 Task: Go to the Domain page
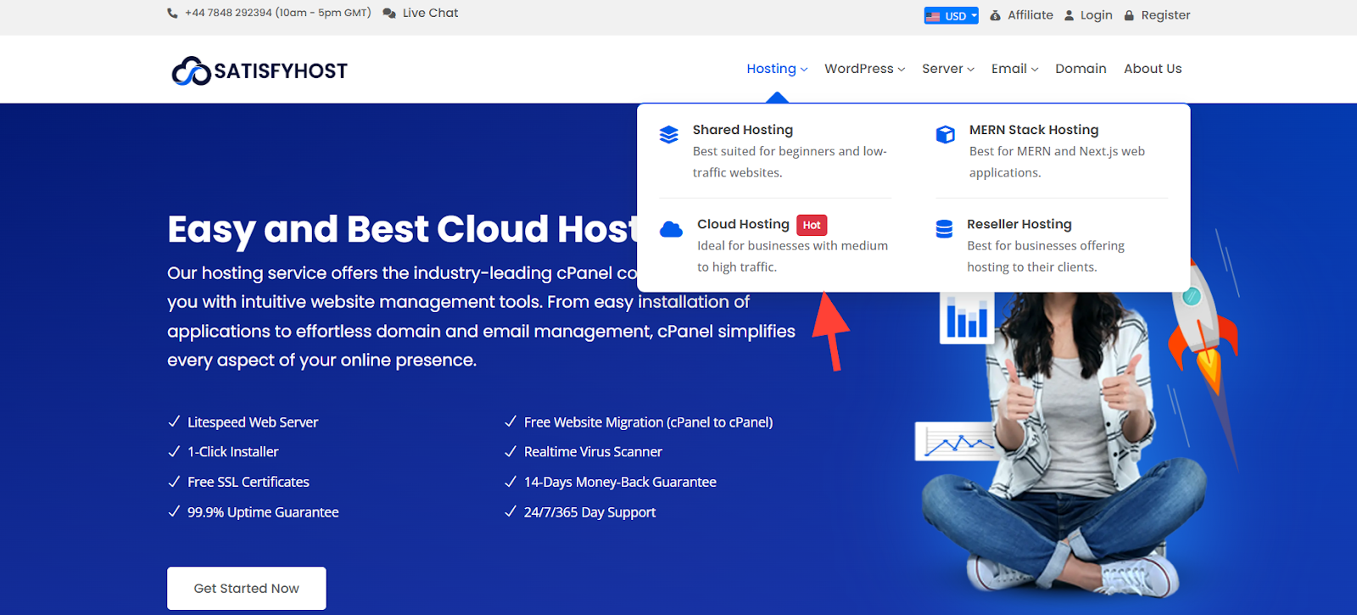coord(1081,69)
